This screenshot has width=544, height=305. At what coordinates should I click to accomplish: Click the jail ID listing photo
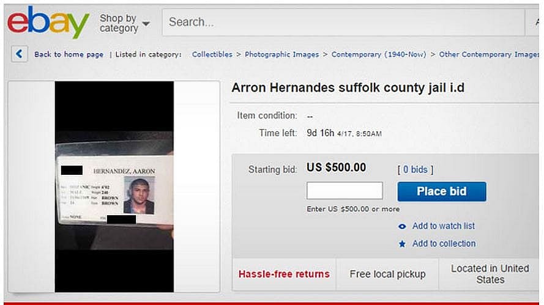[114, 186]
